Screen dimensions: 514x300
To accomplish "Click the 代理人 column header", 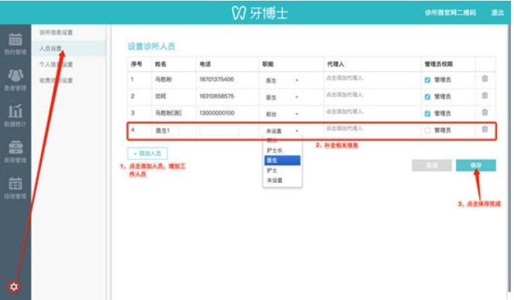I will pyautogui.click(x=335, y=64).
